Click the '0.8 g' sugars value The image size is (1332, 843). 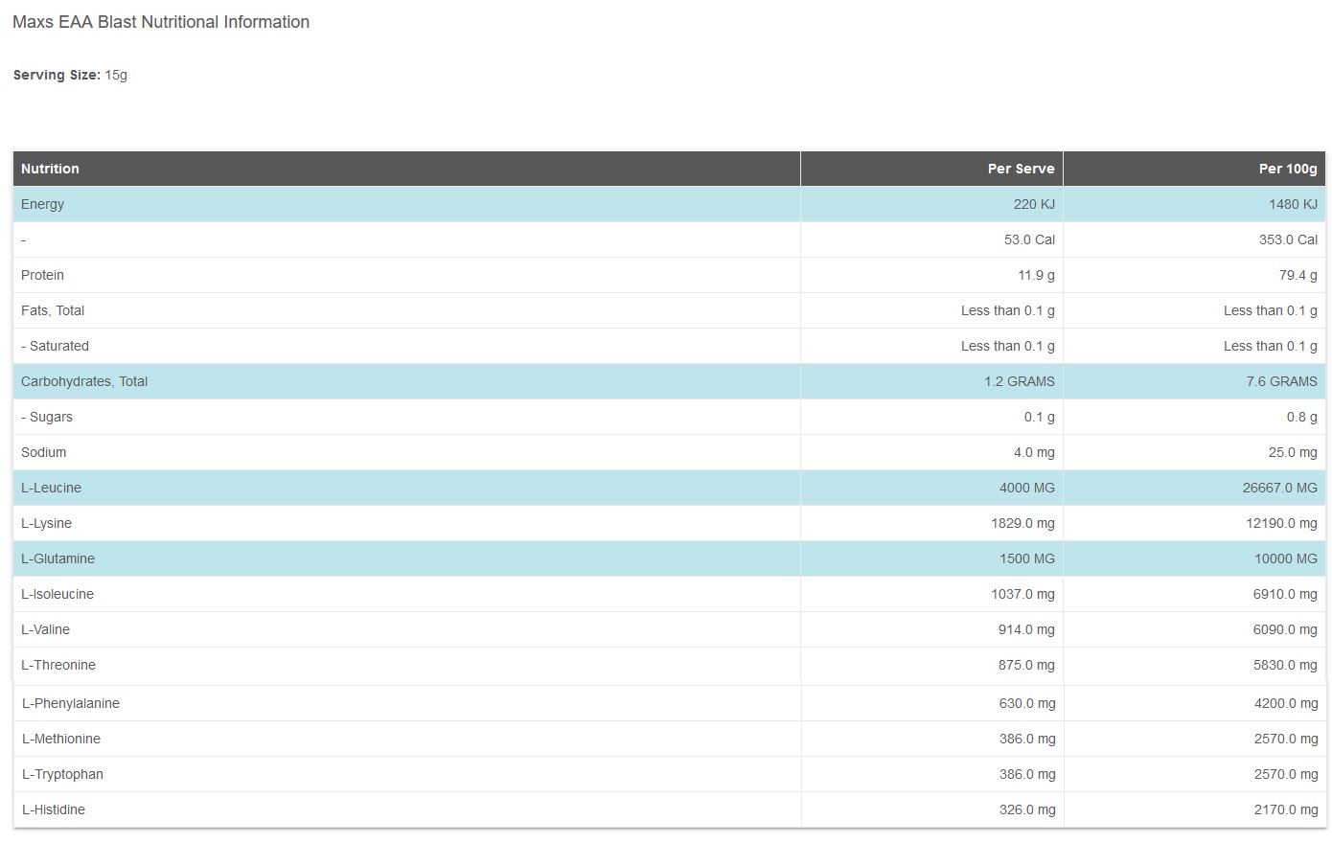[1302, 417]
